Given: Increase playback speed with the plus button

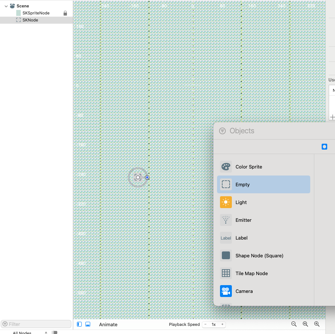Looking at the screenshot, I should (222, 324).
